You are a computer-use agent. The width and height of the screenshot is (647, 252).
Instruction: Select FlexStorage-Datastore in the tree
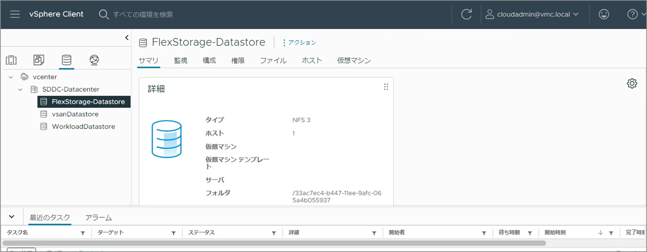pos(84,102)
